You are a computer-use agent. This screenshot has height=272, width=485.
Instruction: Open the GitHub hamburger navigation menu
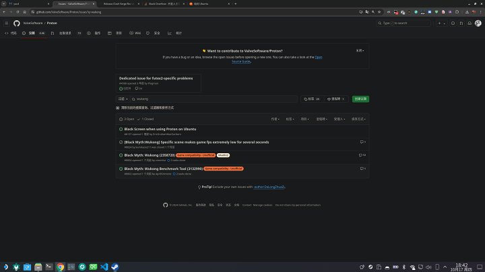(x=7, y=23)
